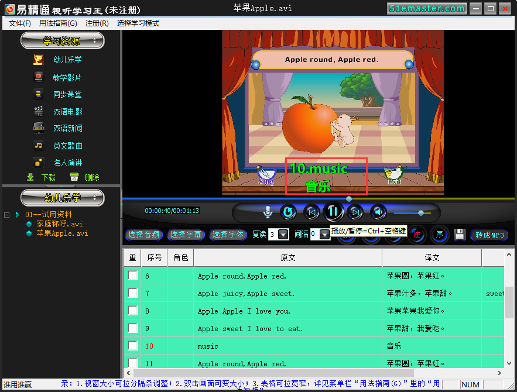Open the 间隔 interval dropdown
This screenshot has width=517, height=392.
325,235
